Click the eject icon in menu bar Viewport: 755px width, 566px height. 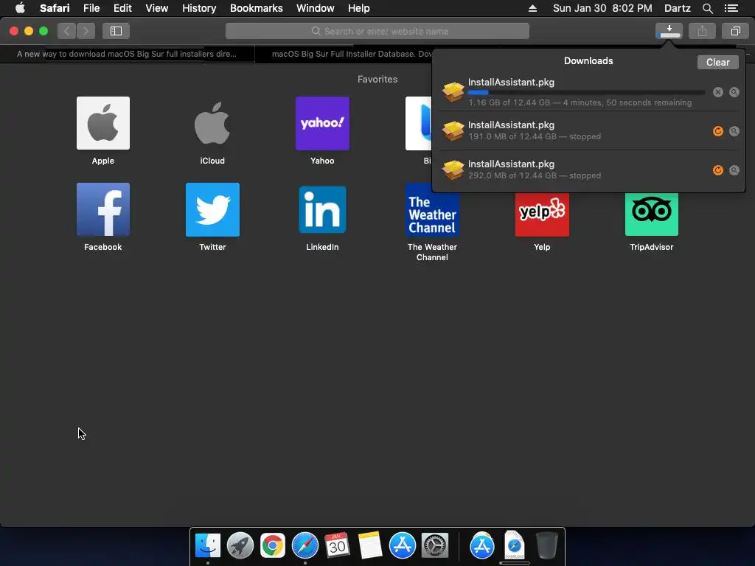pyautogui.click(x=532, y=8)
